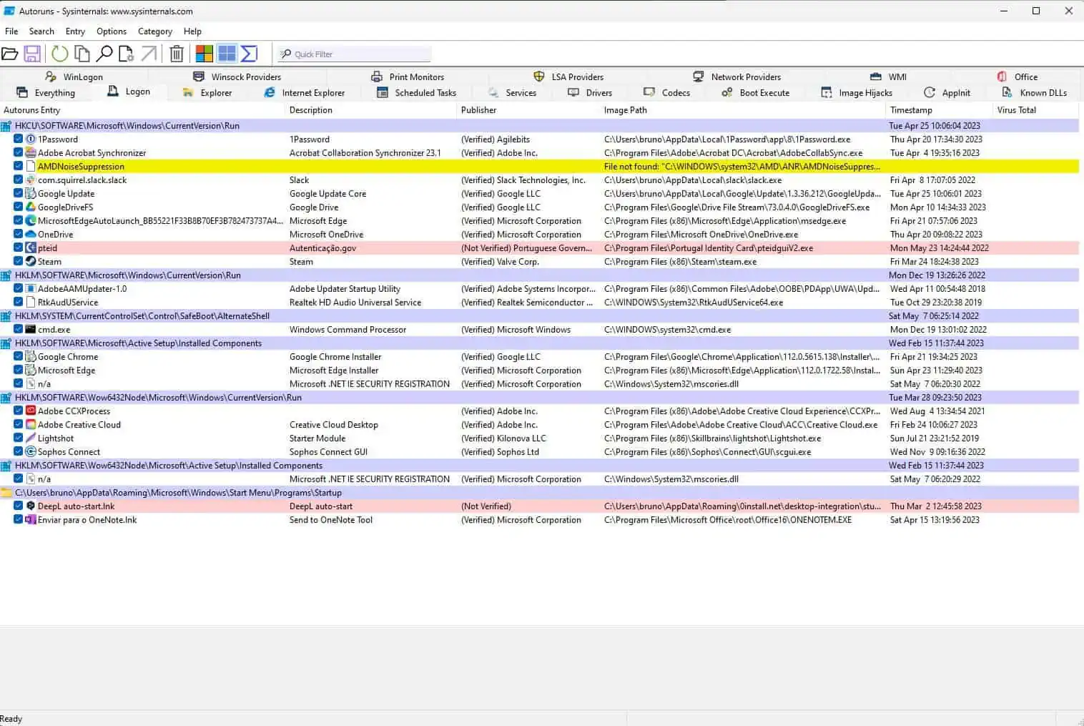Switch to the Explorer tab
The image size is (1084, 726).
pyautogui.click(x=207, y=92)
